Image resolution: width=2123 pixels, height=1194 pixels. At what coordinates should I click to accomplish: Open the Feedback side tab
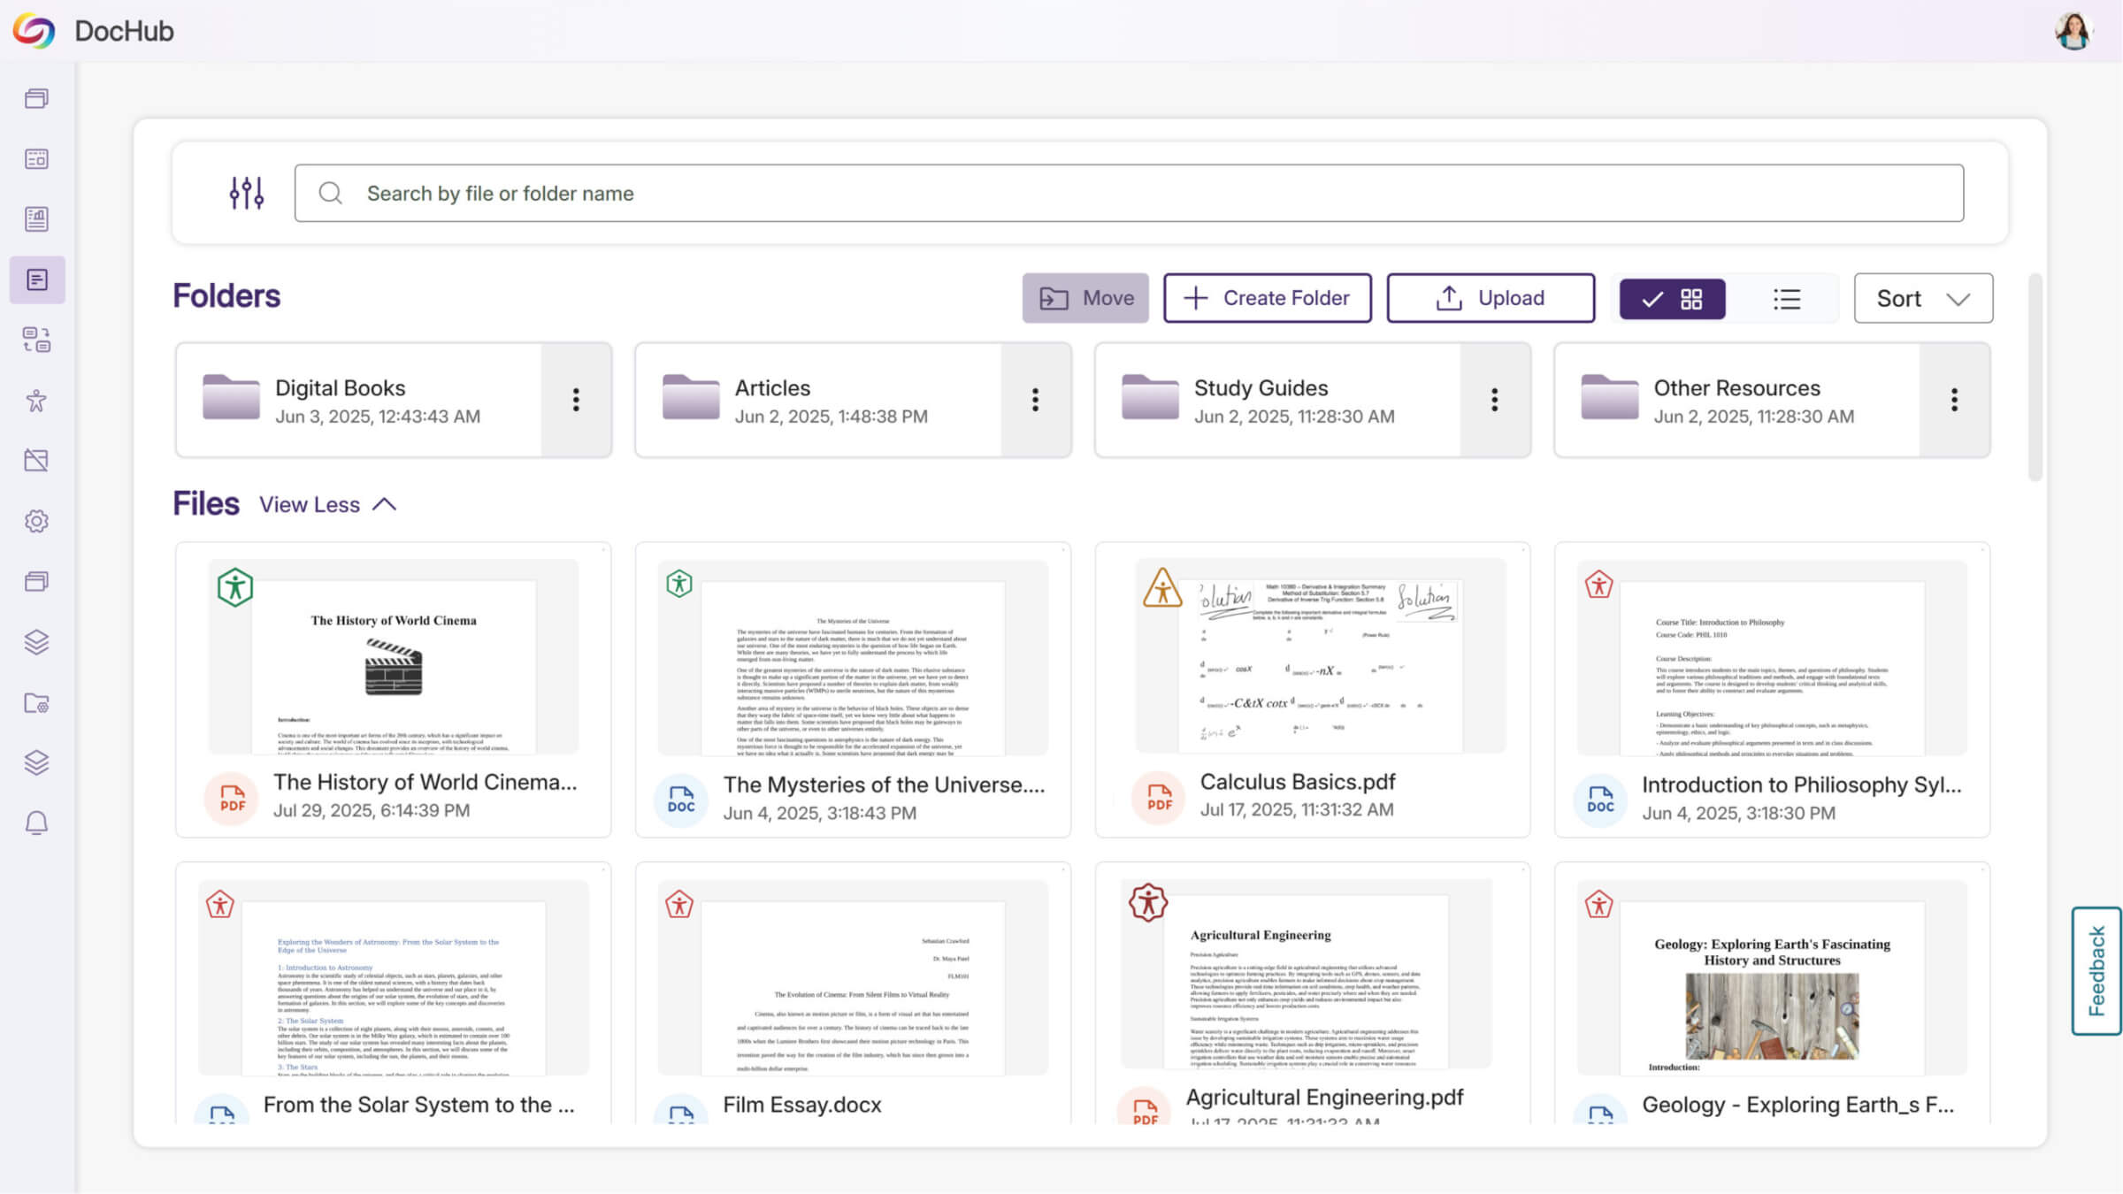[x=2096, y=970]
